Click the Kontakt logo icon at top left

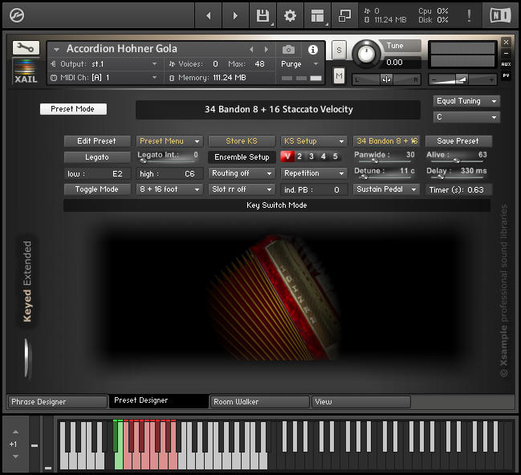17,15
